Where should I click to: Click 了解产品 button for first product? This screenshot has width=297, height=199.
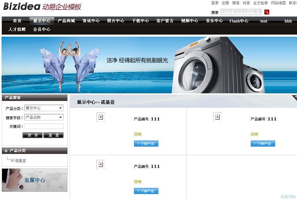pos(146,144)
